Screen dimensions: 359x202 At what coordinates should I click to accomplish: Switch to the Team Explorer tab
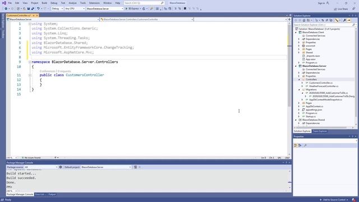point(320,131)
